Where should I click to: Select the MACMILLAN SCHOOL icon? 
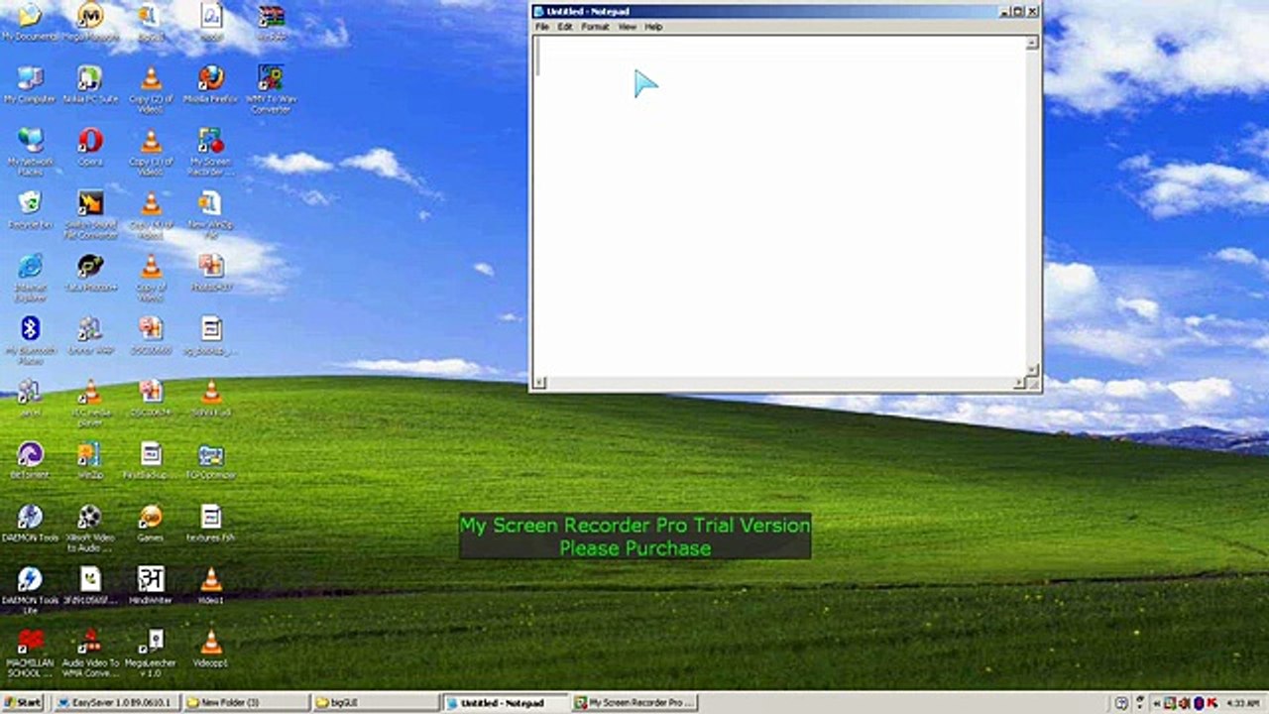[x=30, y=653]
